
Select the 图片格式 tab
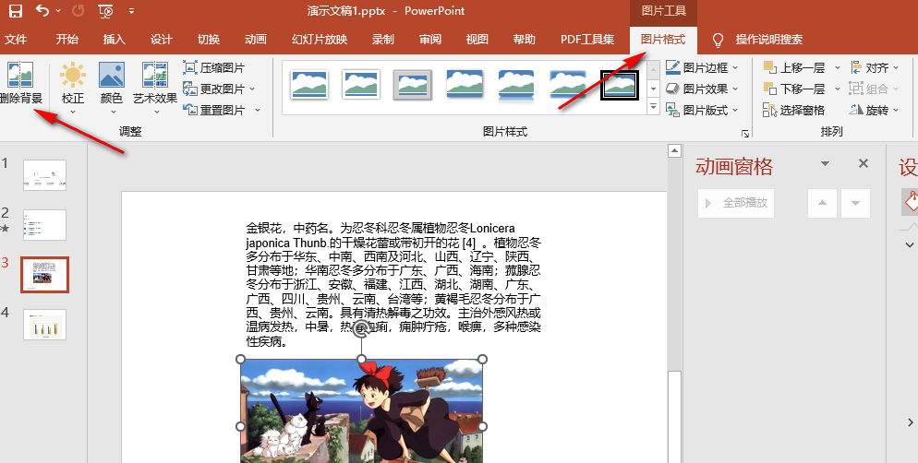pos(663,40)
